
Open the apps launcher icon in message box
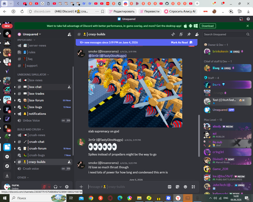(x=193, y=187)
